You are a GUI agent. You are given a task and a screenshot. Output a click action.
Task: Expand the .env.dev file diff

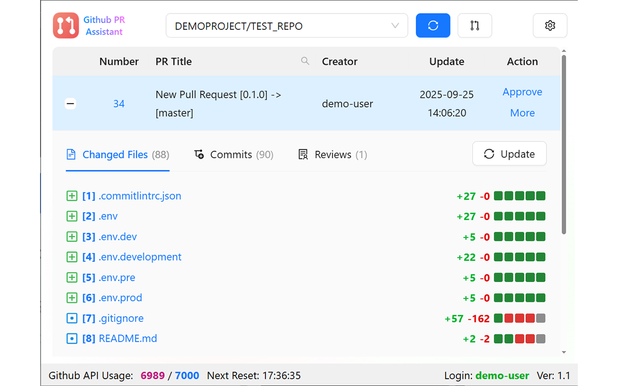pyautogui.click(x=71, y=237)
